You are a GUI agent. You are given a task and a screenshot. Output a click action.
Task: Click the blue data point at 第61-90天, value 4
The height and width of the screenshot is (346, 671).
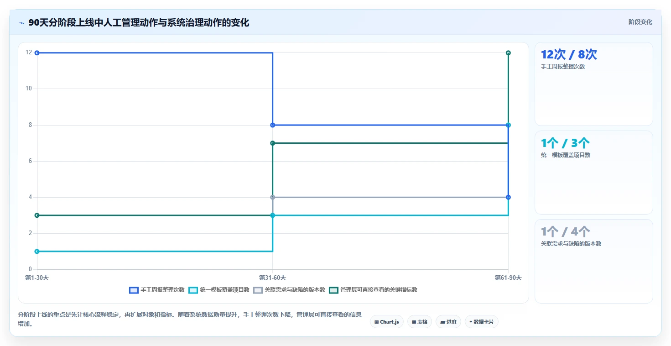[x=508, y=197]
